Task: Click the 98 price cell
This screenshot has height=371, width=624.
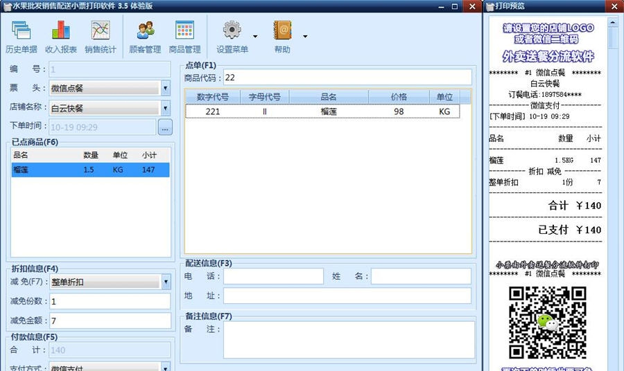Action: click(x=399, y=111)
